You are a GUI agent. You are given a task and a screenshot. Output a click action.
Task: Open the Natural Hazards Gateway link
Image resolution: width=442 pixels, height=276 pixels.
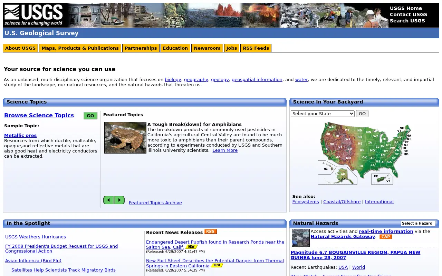343,236
